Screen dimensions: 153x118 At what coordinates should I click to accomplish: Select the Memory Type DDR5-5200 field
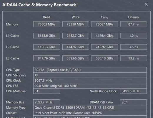90,107
